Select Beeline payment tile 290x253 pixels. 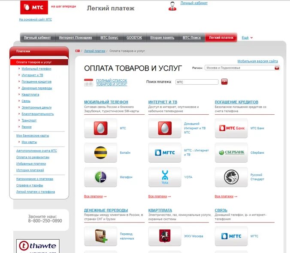pos(101,152)
